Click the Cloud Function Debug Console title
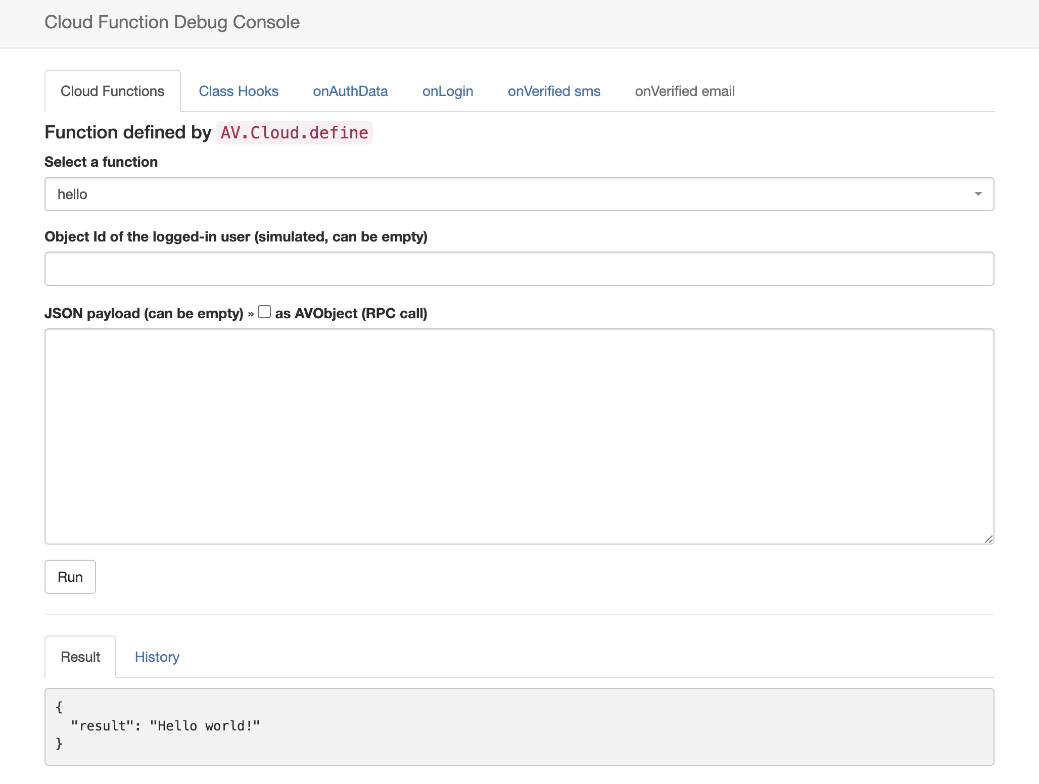1039x784 pixels. 172,22
